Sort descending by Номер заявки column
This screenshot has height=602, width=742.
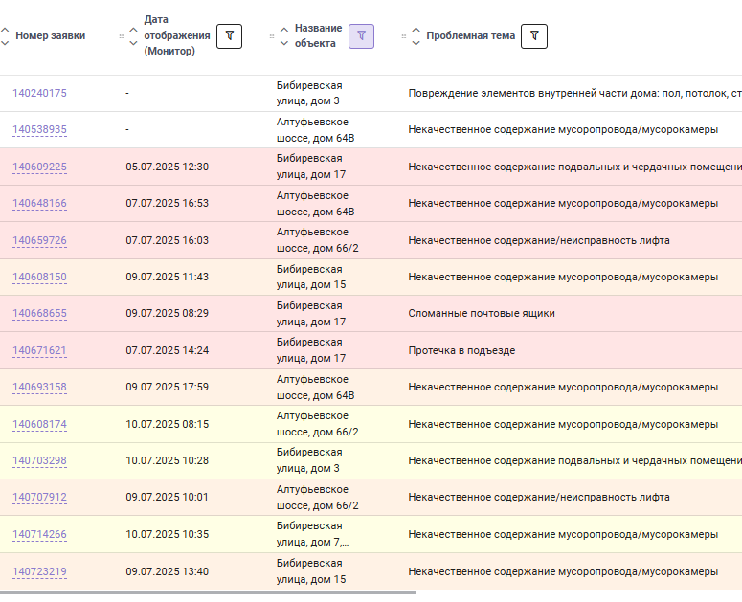5,42
